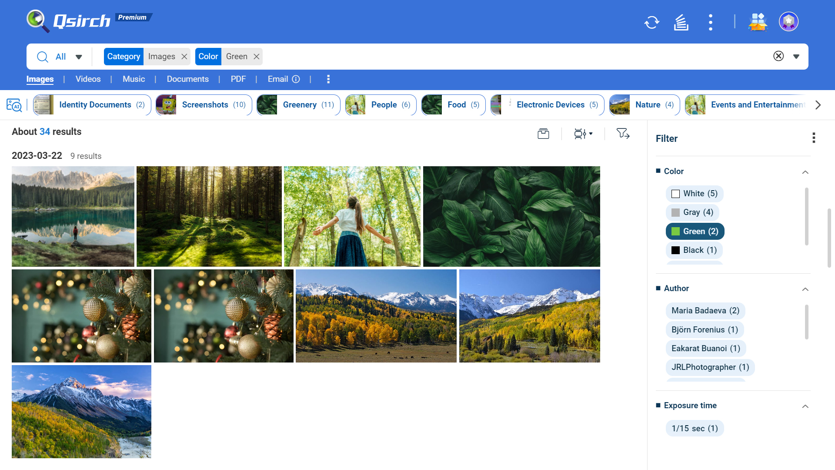Click the AI image search icon

(14, 105)
